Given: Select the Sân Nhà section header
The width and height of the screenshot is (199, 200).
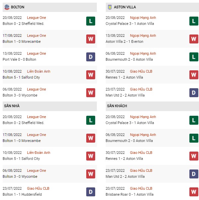Looking at the screenshot, I should (x=50, y=106).
